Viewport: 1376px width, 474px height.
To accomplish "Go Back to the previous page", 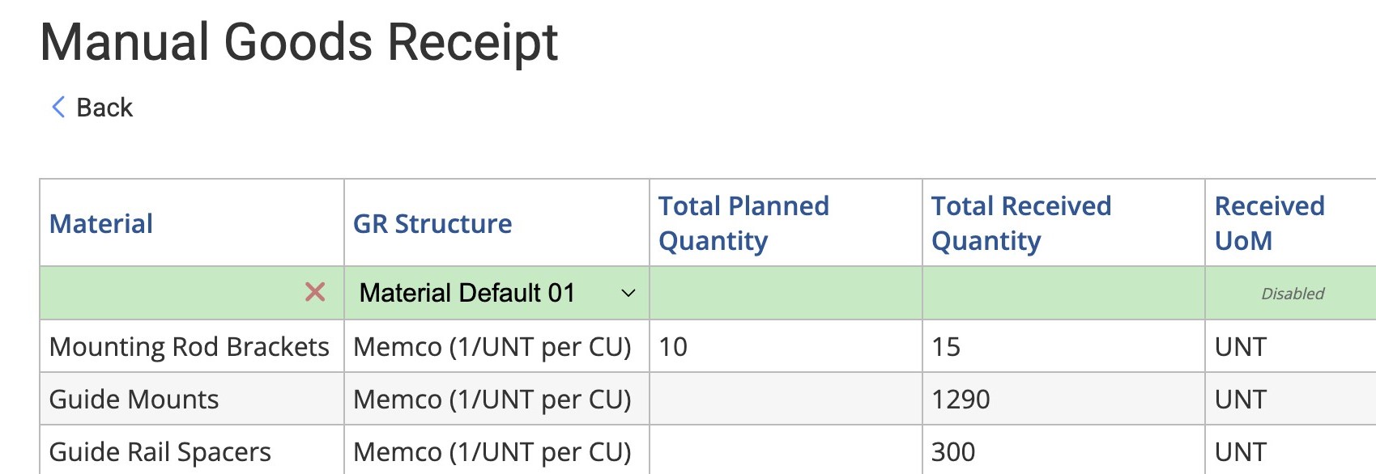I will (104, 108).
